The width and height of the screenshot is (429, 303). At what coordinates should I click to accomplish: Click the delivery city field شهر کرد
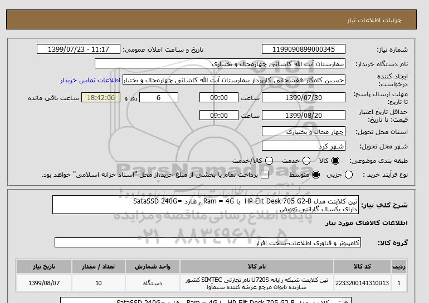304,146
